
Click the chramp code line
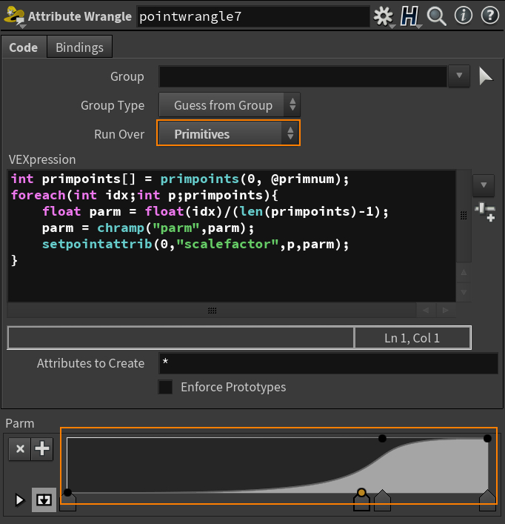(148, 228)
